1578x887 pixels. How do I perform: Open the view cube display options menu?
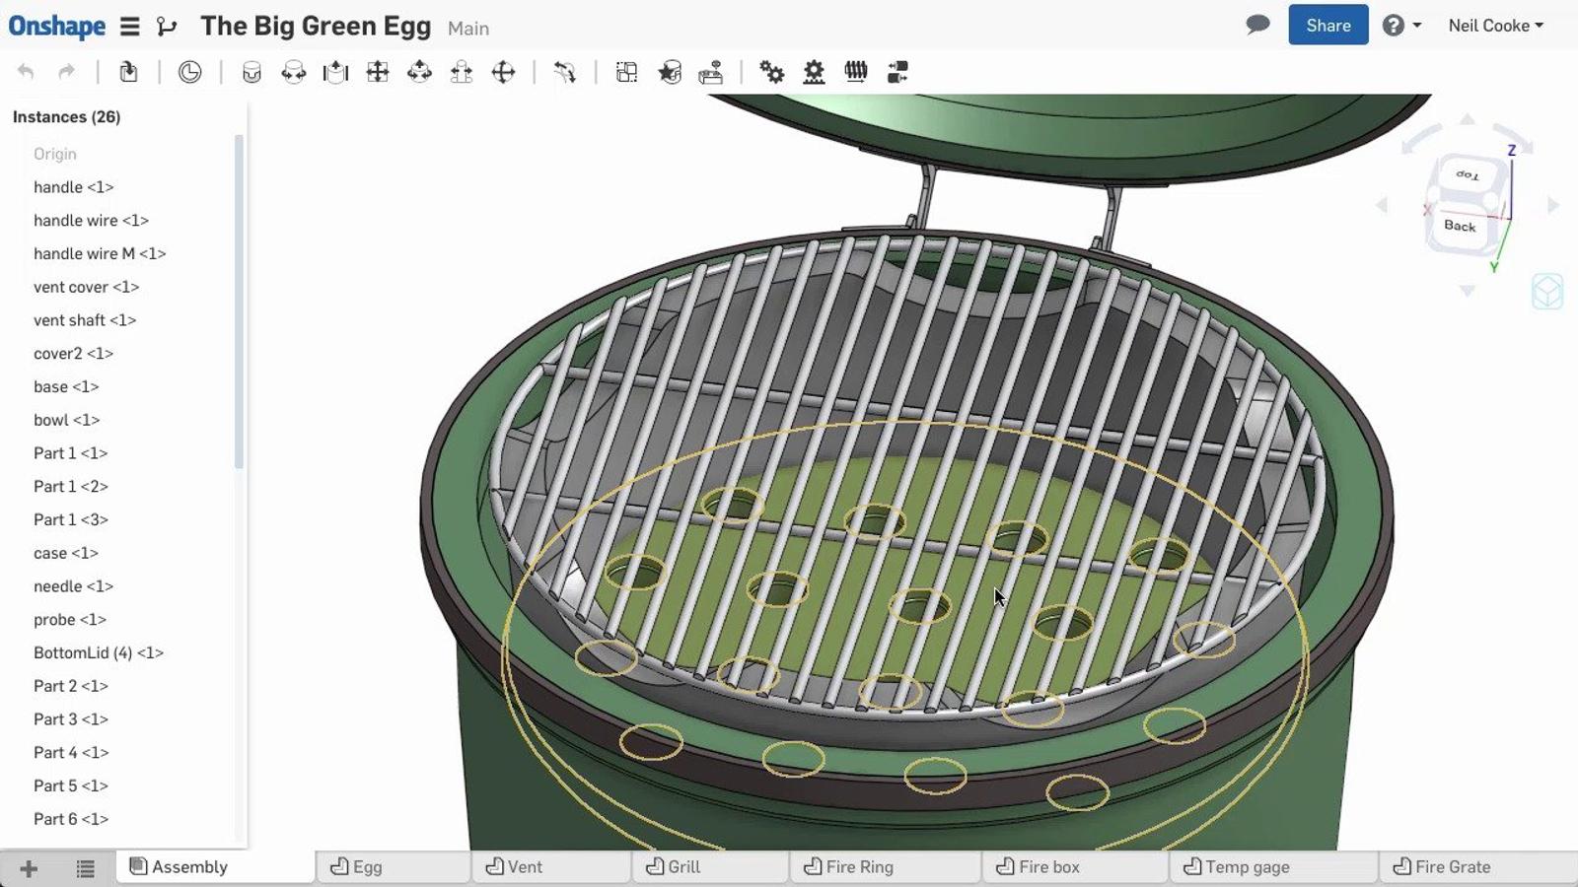[x=1546, y=292]
